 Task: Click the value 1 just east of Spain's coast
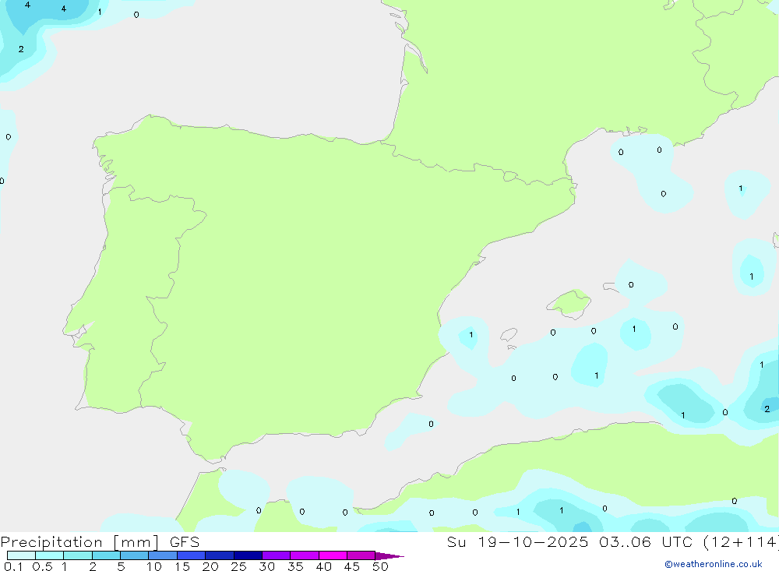click(x=471, y=334)
